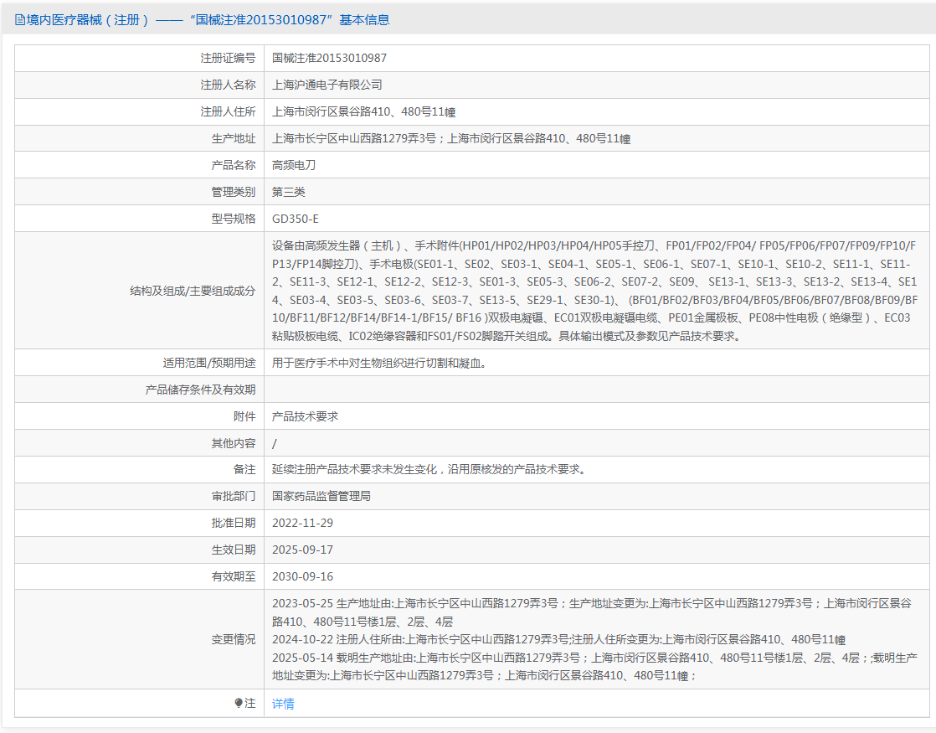
Task: Select the 生产地址 address value
Action: click(451, 138)
